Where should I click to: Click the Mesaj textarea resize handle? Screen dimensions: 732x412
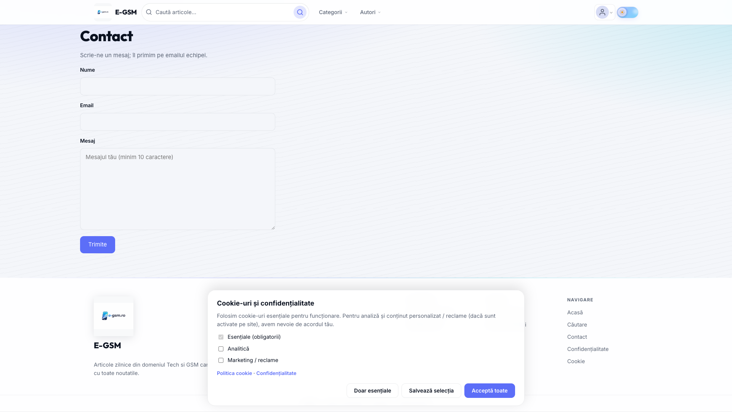(x=273, y=228)
